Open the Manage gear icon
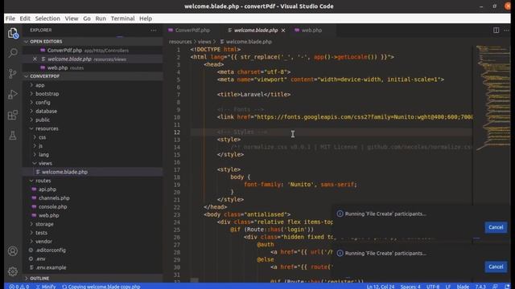The image size is (515, 289). (x=13, y=271)
